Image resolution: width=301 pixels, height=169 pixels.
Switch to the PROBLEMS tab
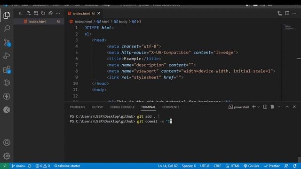tap(77, 107)
